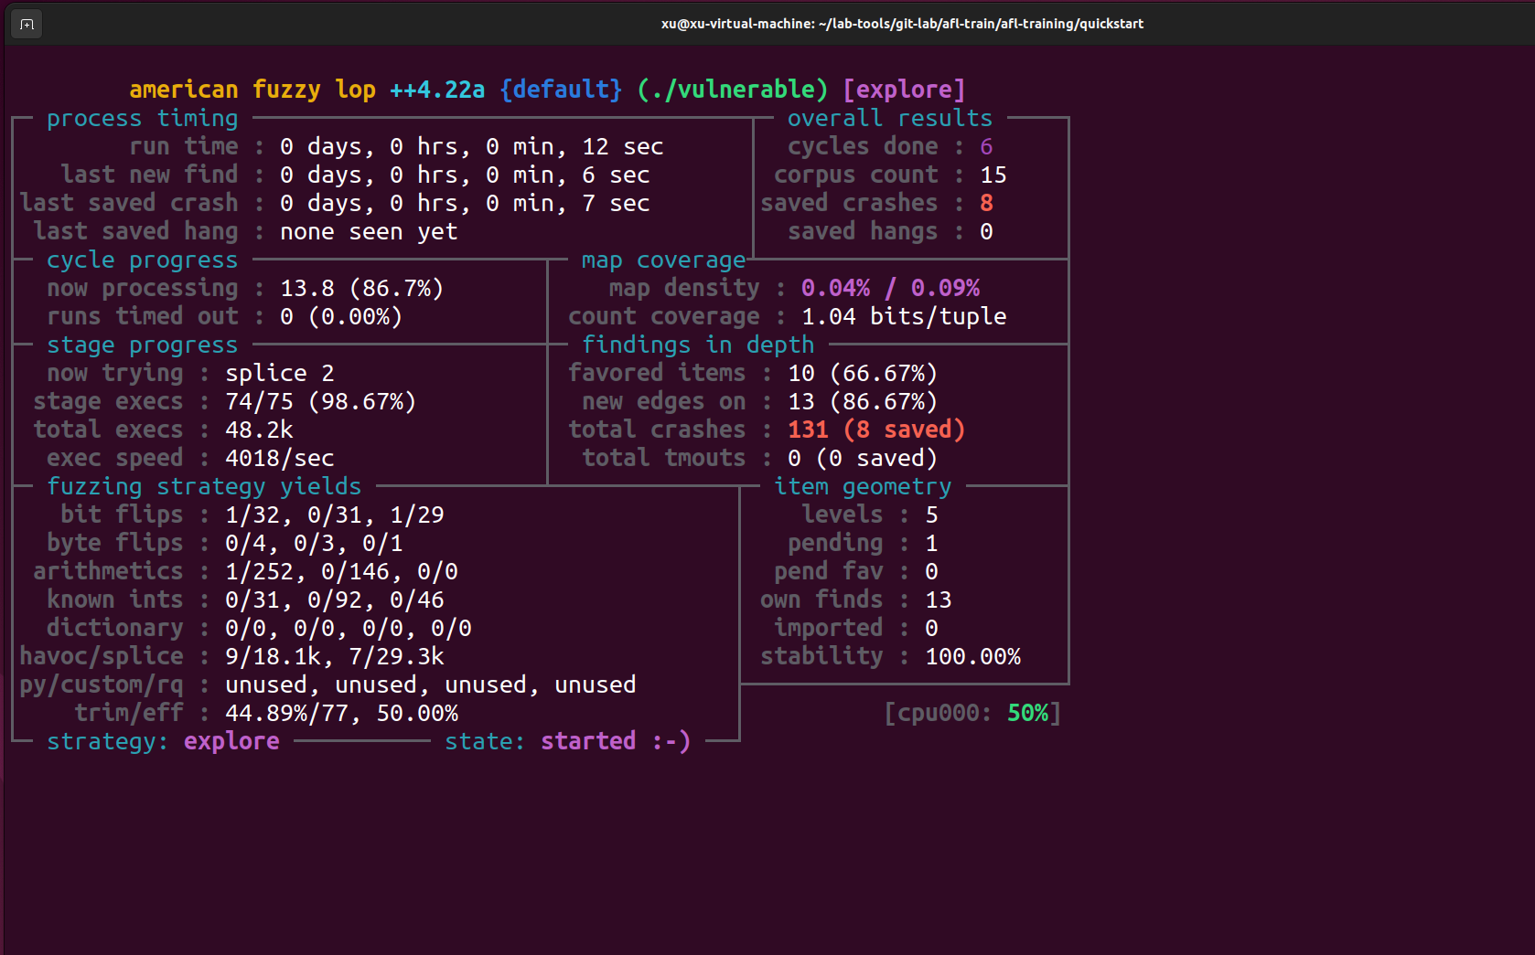
Task: Click the "process timing" section header
Action: pos(142,118)
